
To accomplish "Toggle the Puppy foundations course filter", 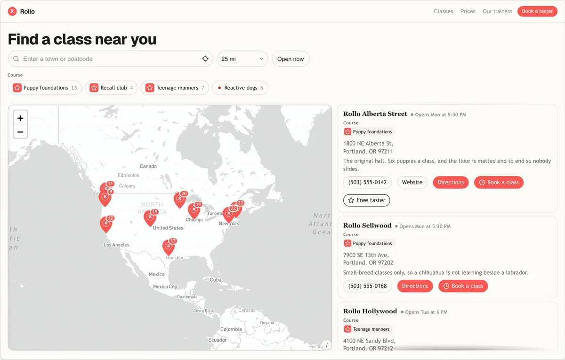I will [45, 88].
